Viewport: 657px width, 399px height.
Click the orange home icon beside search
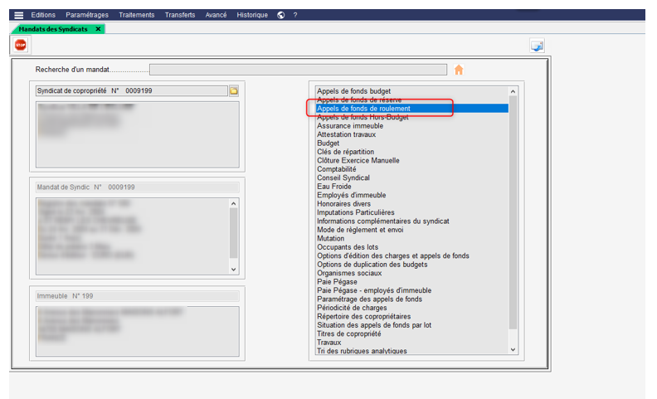[x=459, y=70]
